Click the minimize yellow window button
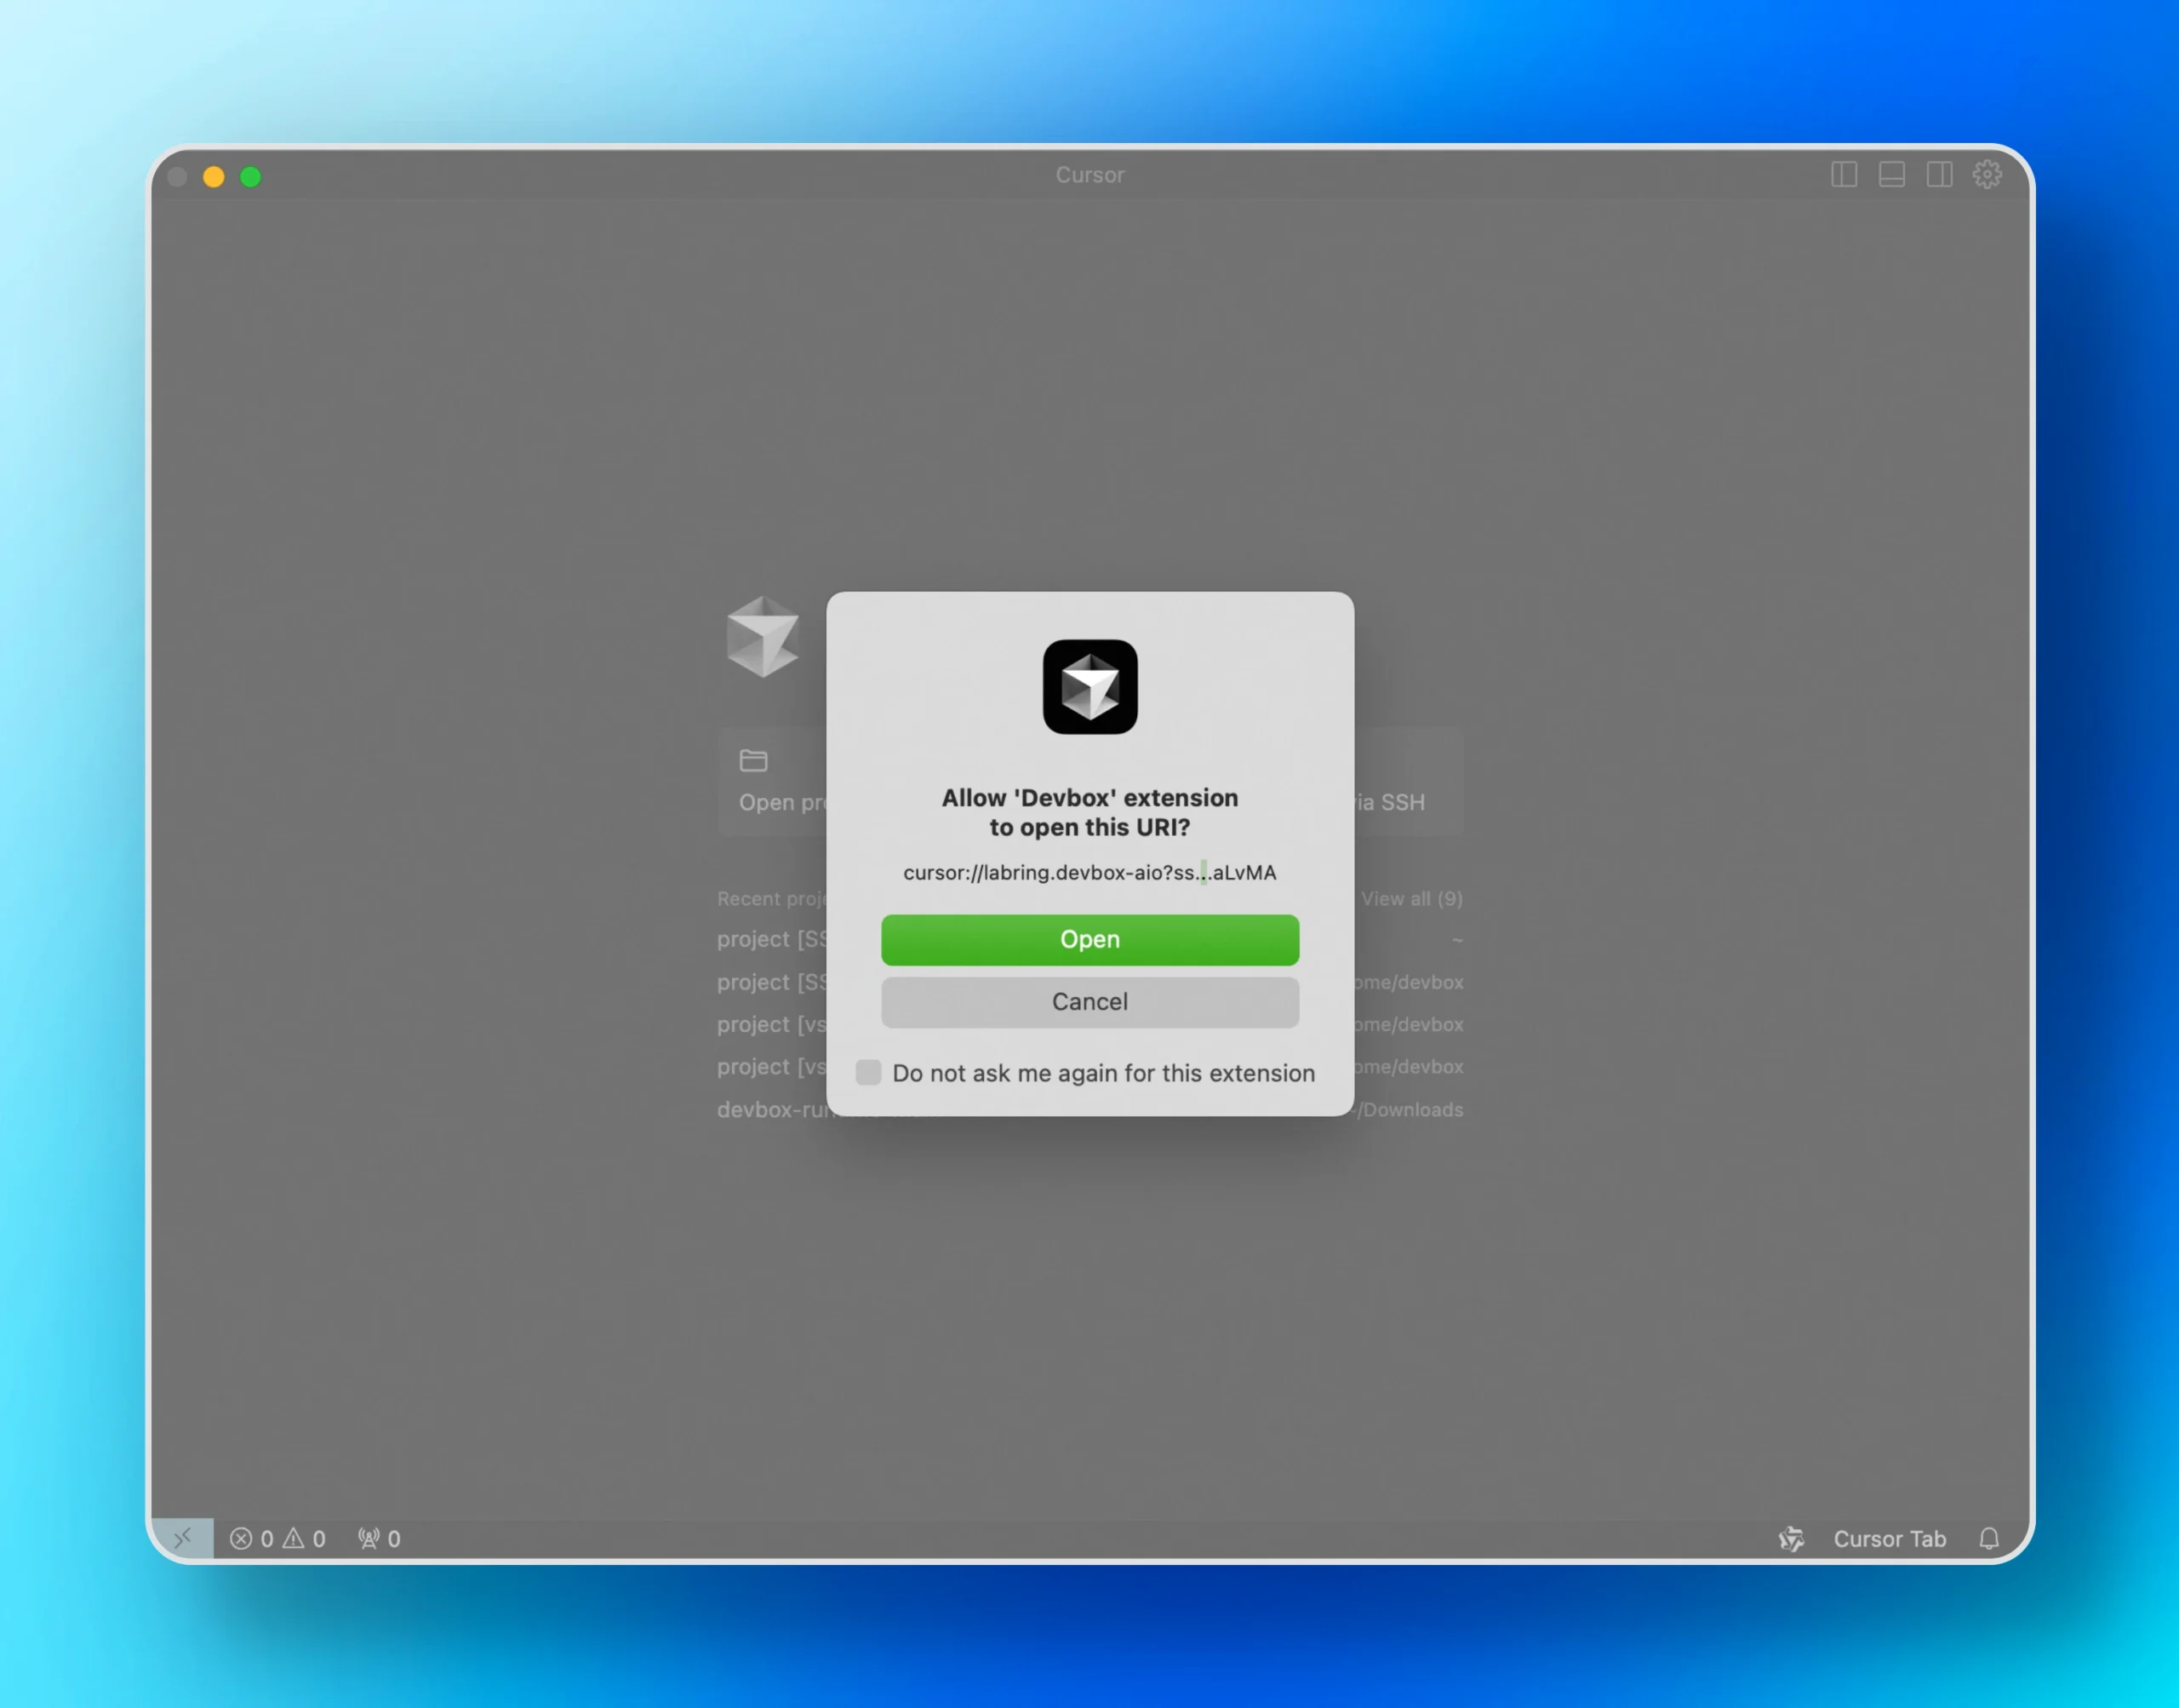Image resolution: width=2179 pixels, height=1708 pixels. click(x=214, y=177)
